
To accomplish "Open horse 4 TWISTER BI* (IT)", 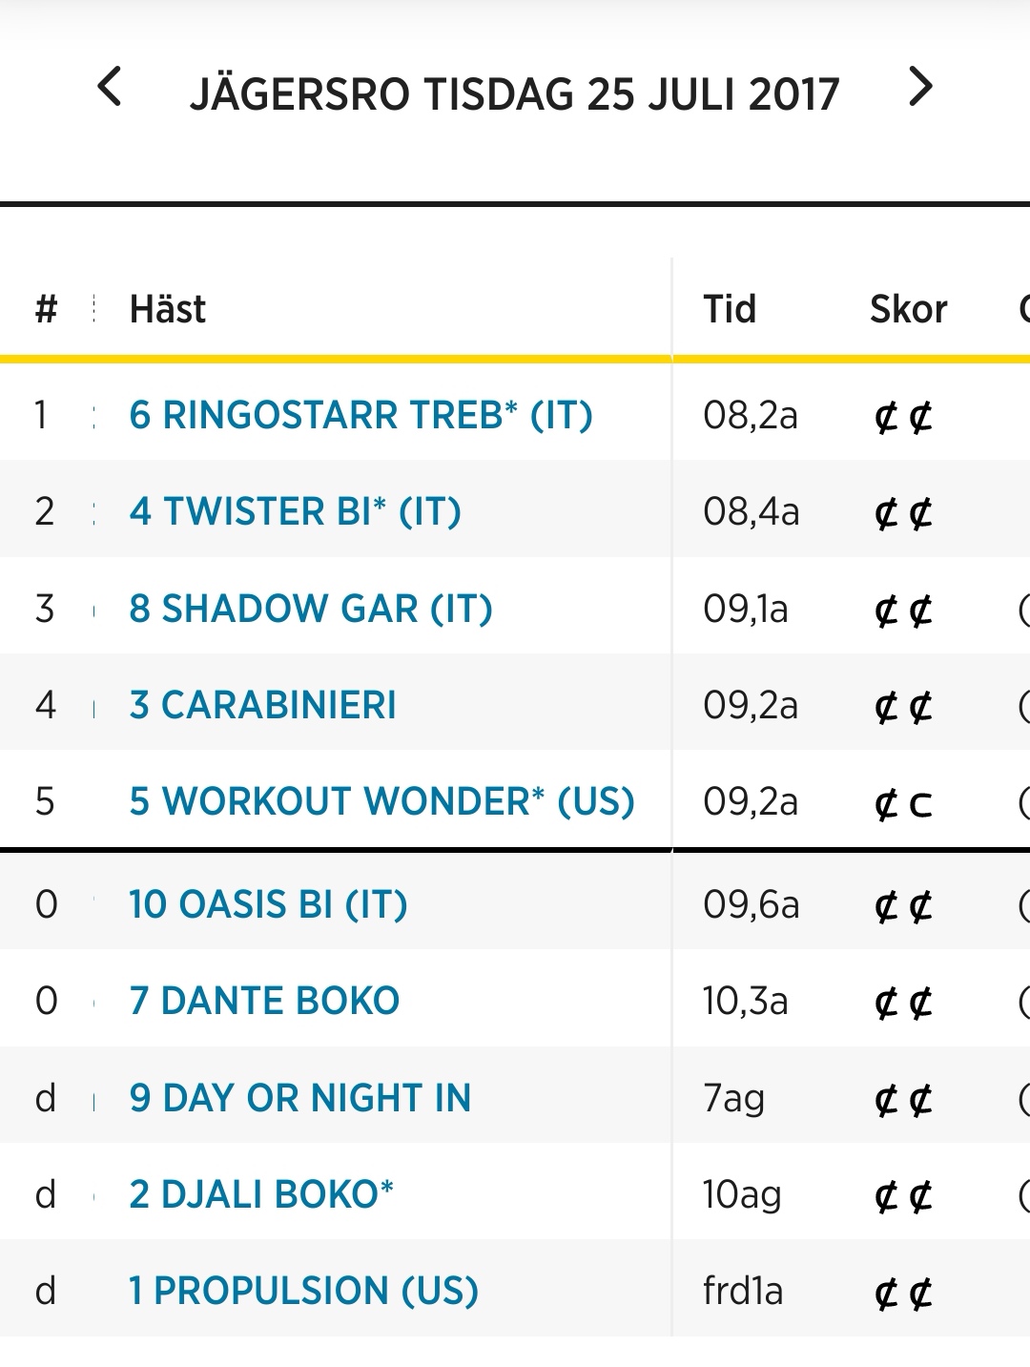I will point(296,511).
